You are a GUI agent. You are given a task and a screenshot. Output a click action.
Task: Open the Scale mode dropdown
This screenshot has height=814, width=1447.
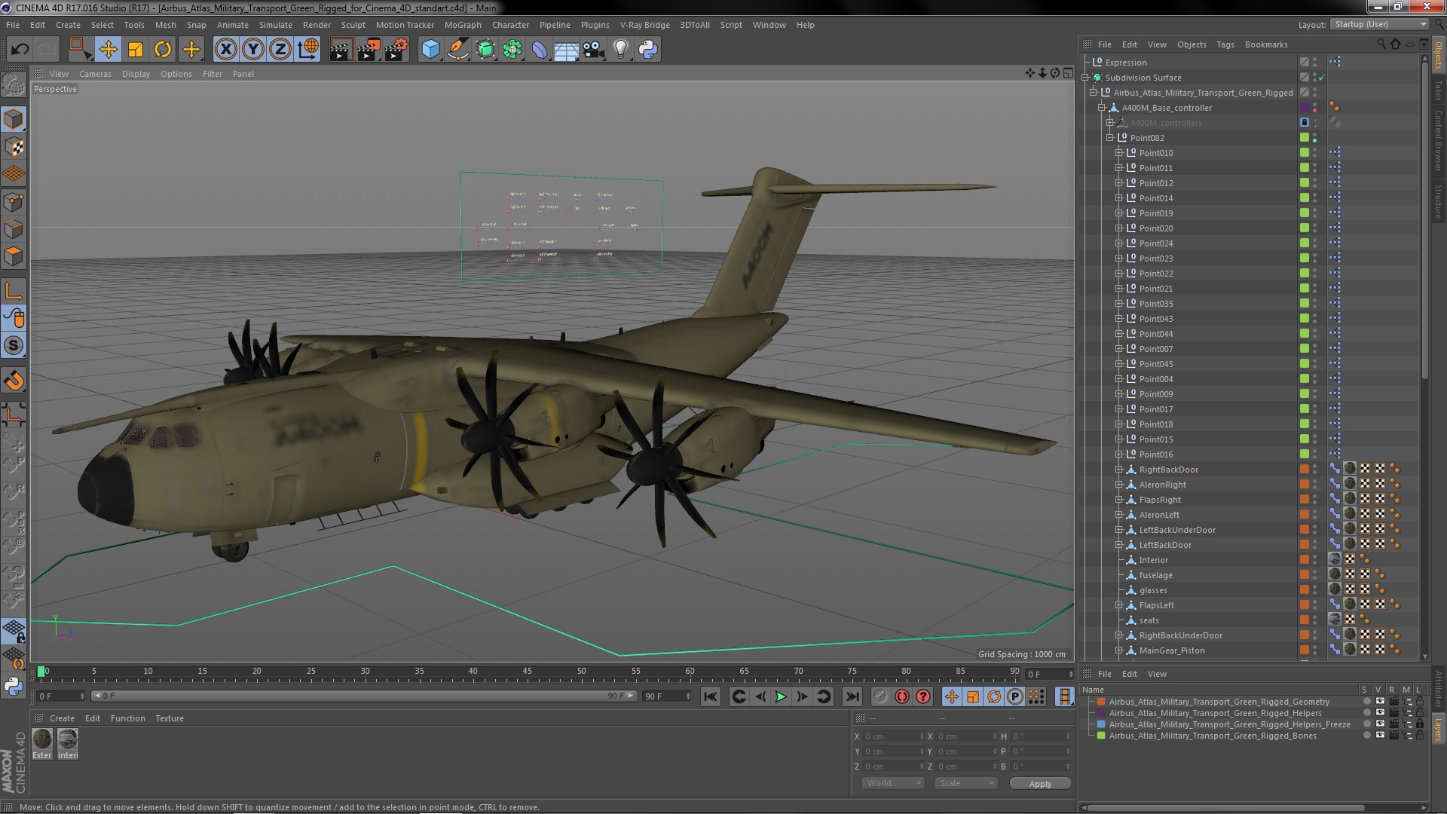coord(965,783)
